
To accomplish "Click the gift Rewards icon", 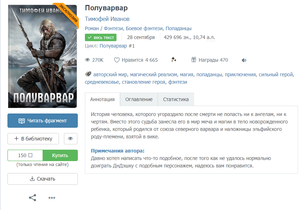I will (194, 60).
